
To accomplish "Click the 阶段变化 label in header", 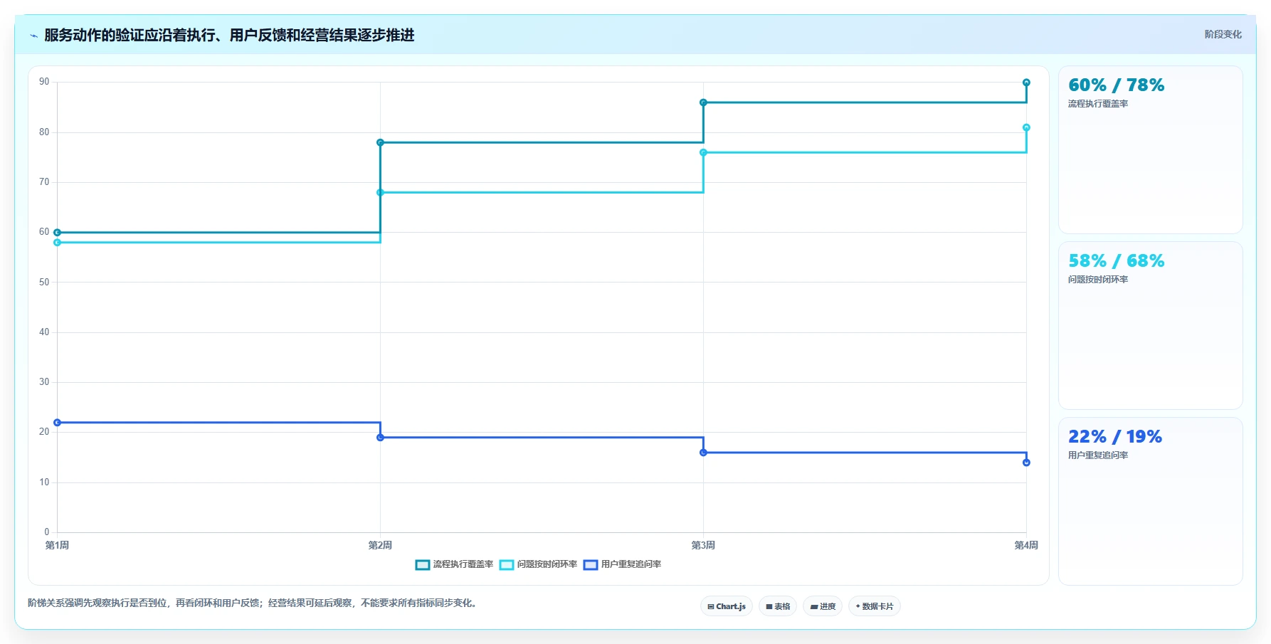I will pyautogui.click(x=1223, y=34).
